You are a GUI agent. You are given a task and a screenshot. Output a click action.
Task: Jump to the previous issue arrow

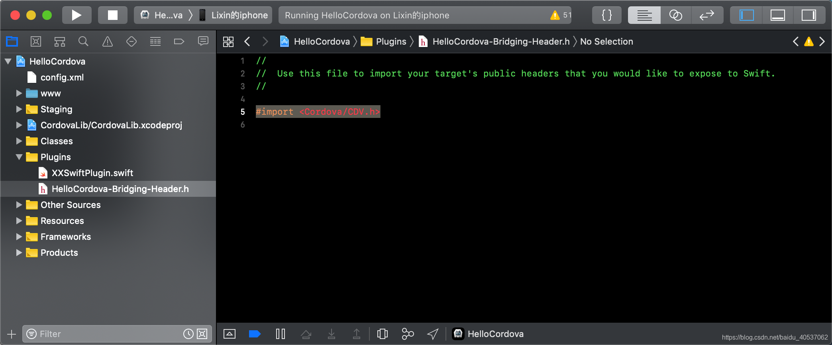pos(796,41)
